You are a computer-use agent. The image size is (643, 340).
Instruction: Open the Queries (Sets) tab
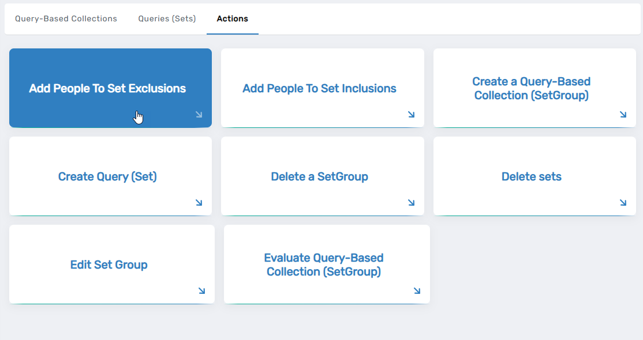[x=167, y=18]
